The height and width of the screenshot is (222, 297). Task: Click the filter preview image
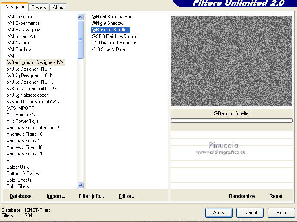point(231,61)
